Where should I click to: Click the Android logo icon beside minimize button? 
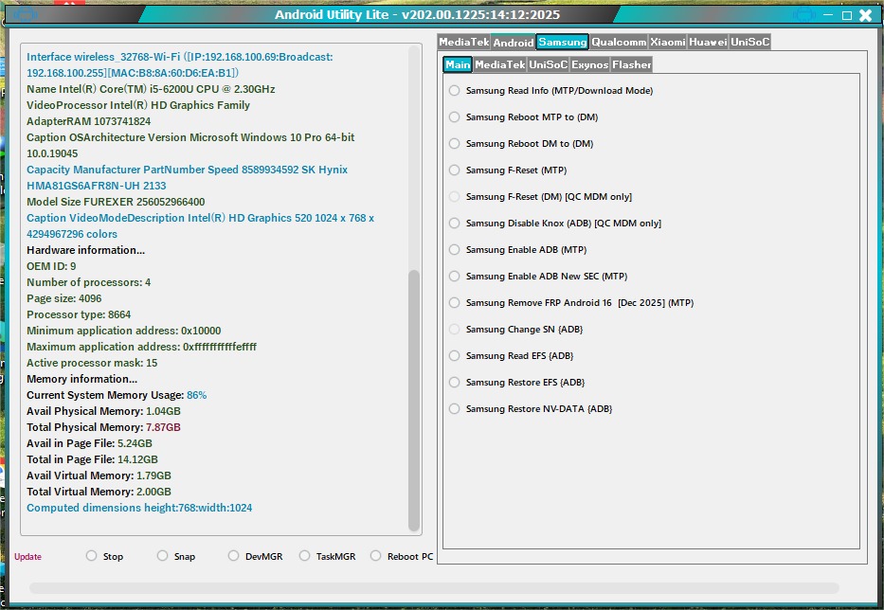click(803, 14)
